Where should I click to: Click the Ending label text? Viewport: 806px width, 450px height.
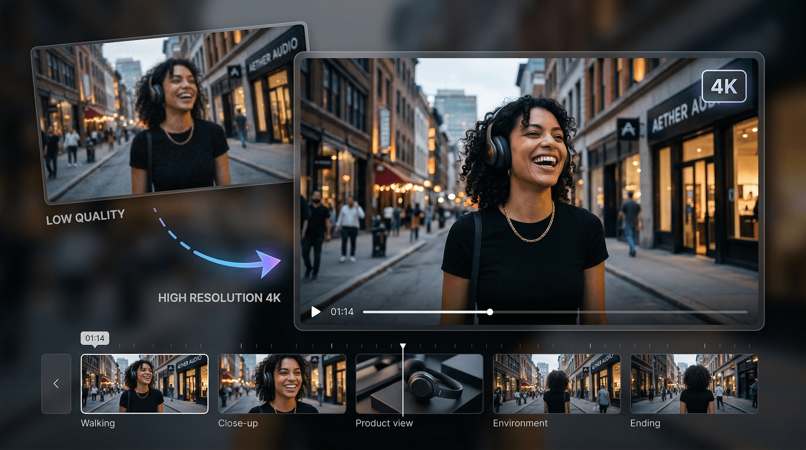pyautogui.click(x=645, y=423)
